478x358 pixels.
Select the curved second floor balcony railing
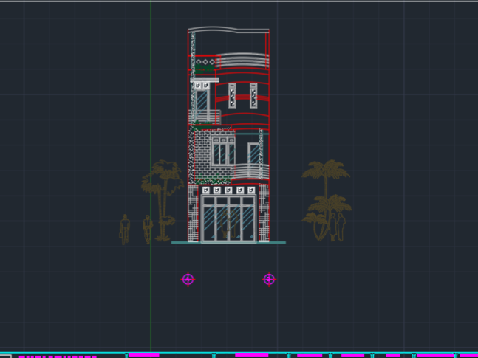pyautogui.click(x=247, y=173)
